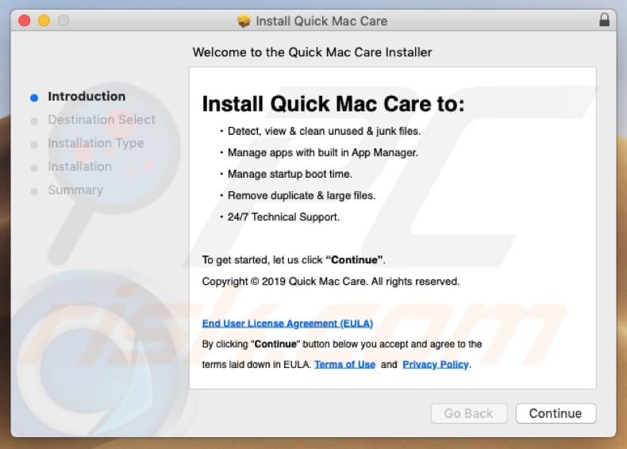The width and height of the screenshot is (627, 449).
Task: Click the "Copyright © 2019 Quick Mac Care" line
Action: pos(331,281)
